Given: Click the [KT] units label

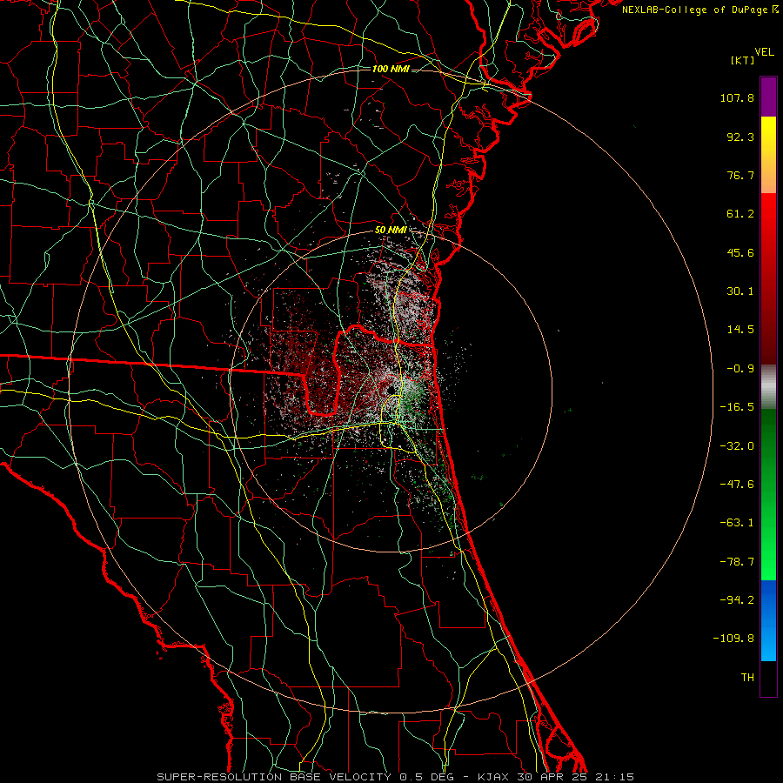Looking at the screenshot, I should 743,60.
